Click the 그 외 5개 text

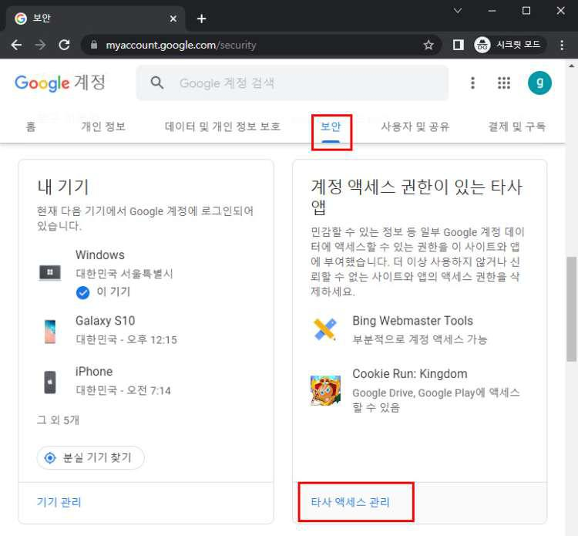(x=59, y=420)
